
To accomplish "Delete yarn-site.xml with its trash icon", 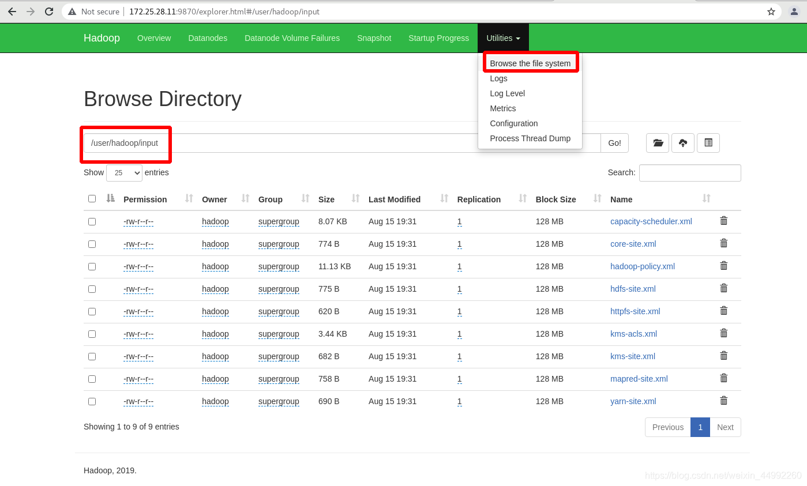I will pos(724,401).
